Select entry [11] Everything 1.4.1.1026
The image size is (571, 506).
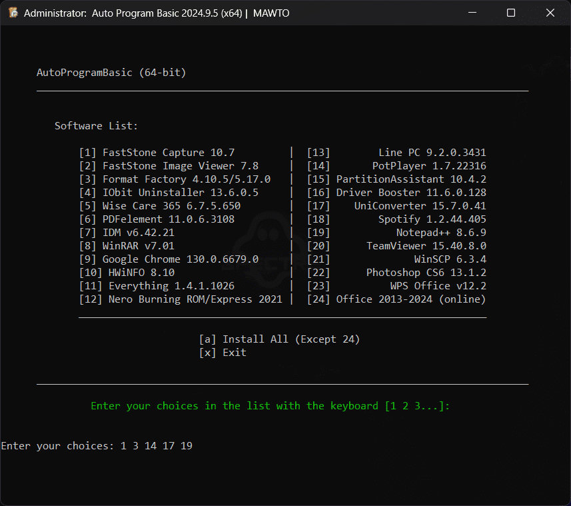click(157, 286)
